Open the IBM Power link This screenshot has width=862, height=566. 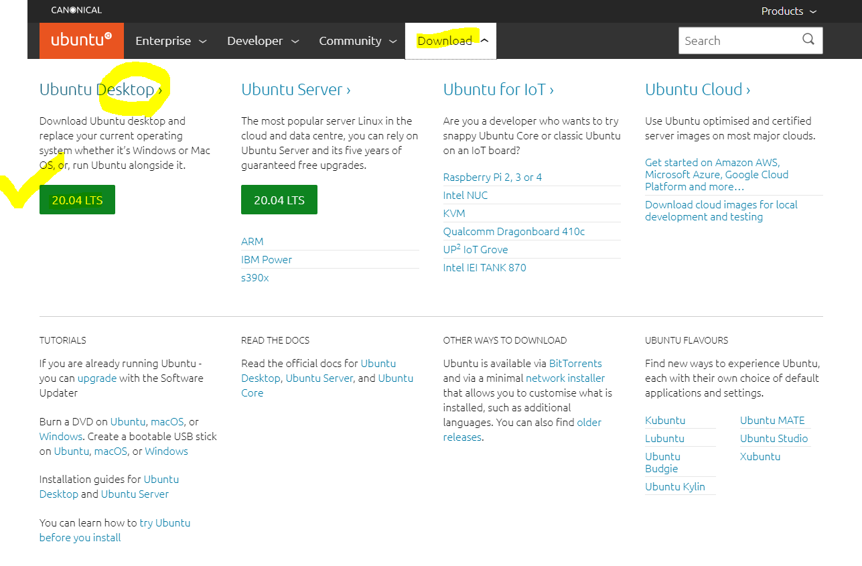point(267,259)
